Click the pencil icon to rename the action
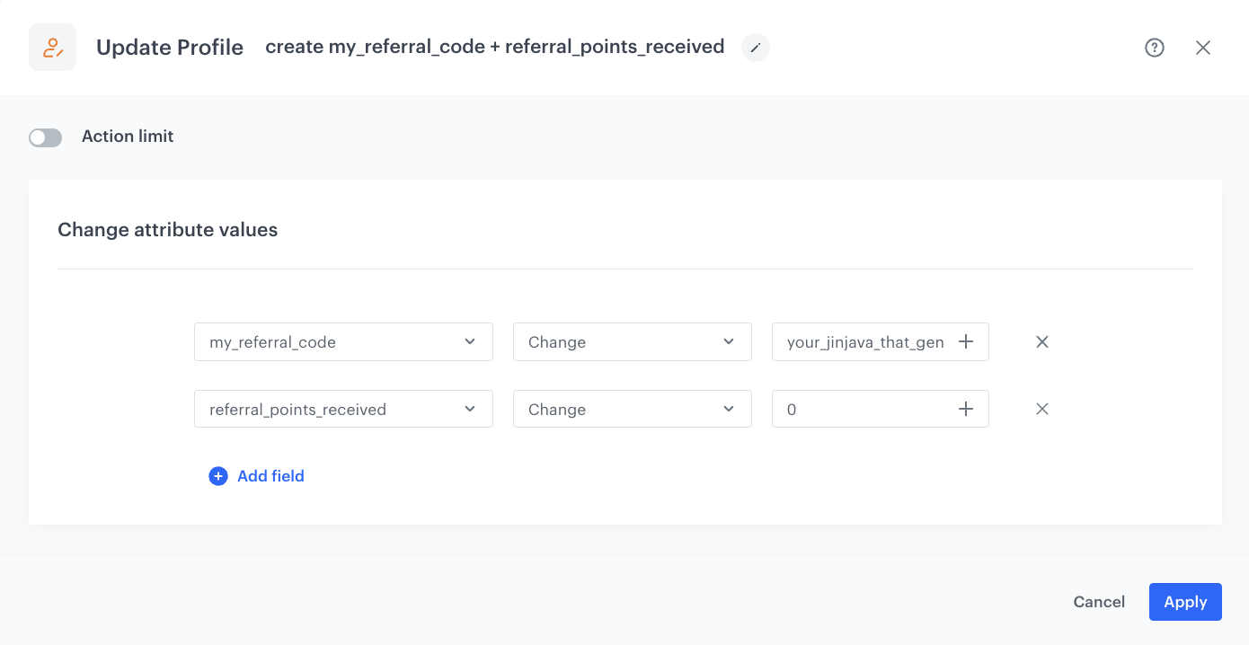This screenshot has width=1249, height=645. coord(755,47)
